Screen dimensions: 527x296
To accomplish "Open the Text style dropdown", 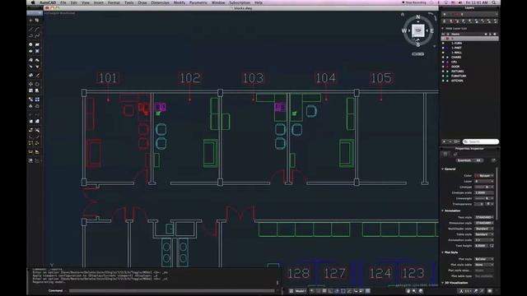I will 484,217.
